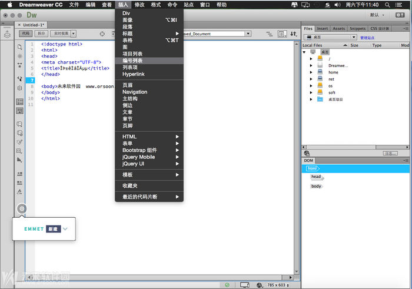This screenshot has width=412, height=289.
Task: Click the device preview icon in status bar
Action: click(x=245, y=285)
